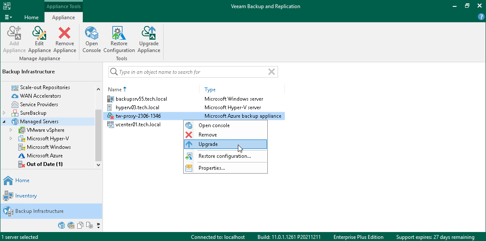Click the hyperv03.tech.local server icon
The width and height of the screenshot is (486, 241).
110,107
